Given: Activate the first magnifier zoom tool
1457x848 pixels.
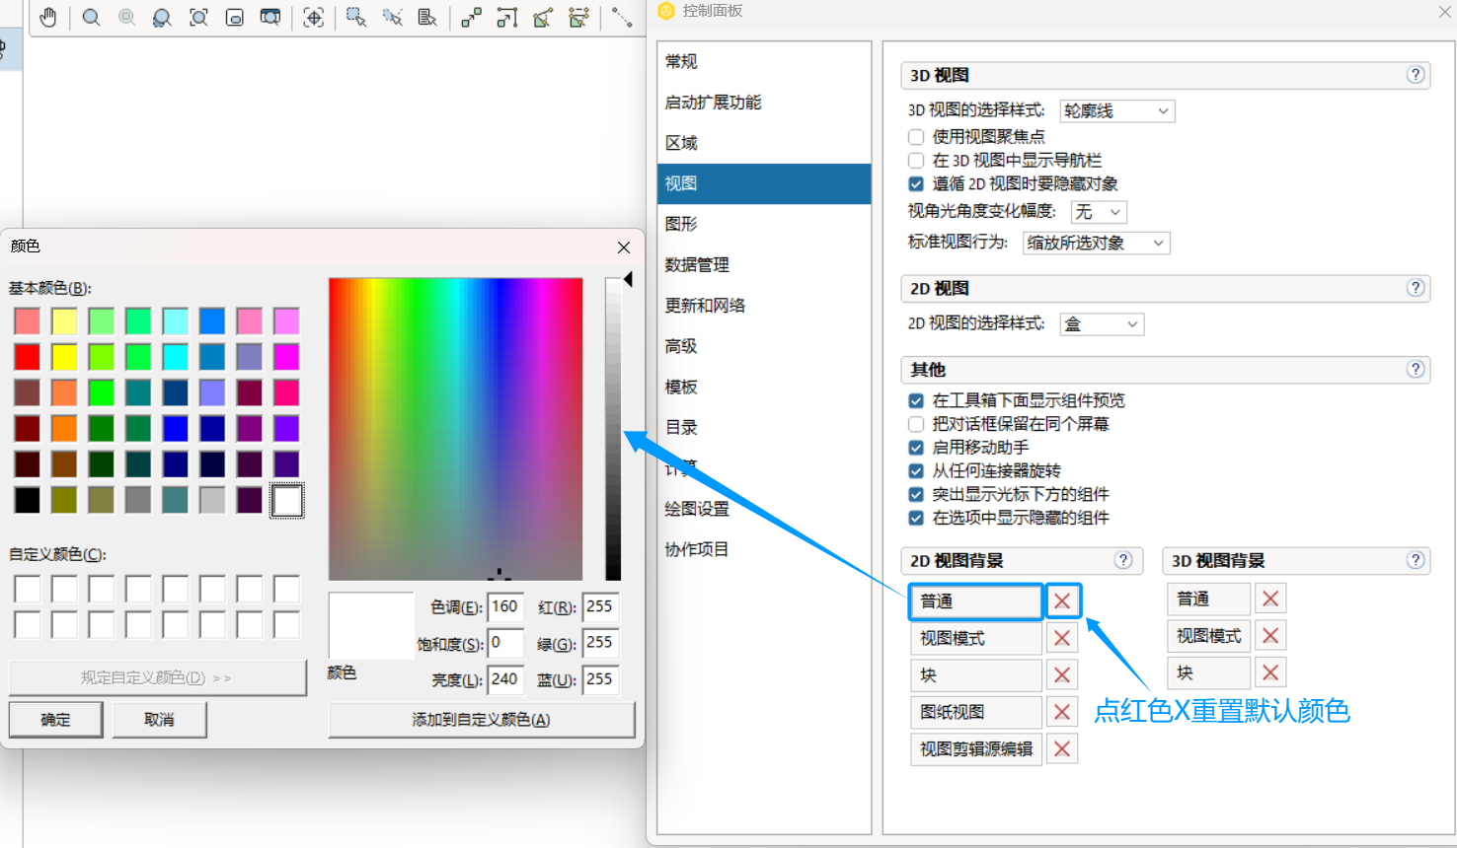Looking at the screenshot, I should tap(91, 18).
